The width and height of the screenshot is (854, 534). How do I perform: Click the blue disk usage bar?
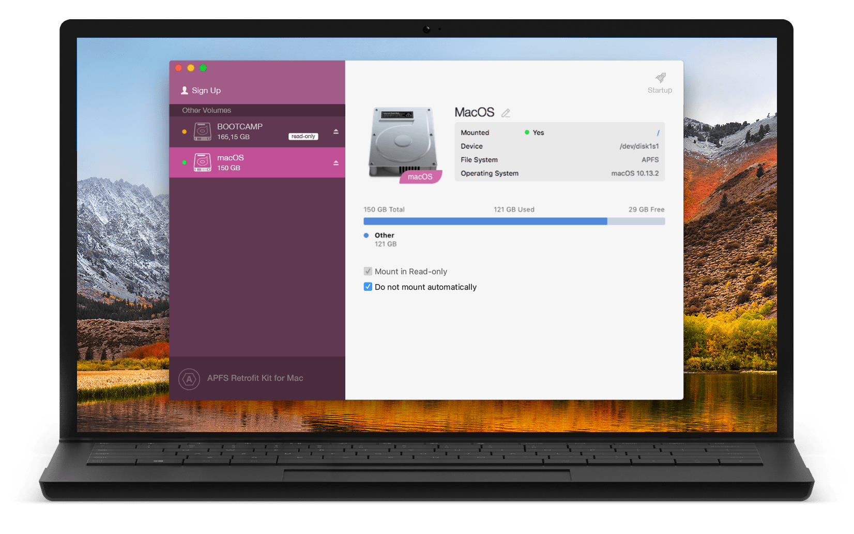pos(485,221)
